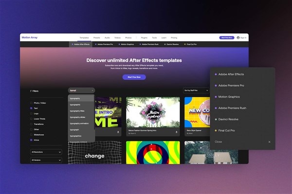Download the Nature Fashion Summer Spring Intro template
The width and height of the screenshot is (292, 194).
176,132
